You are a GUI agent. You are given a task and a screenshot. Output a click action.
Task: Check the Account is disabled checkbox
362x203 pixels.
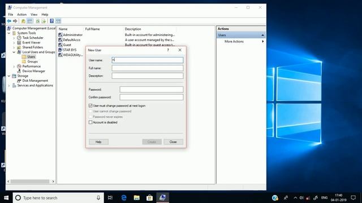pos(90,122)
